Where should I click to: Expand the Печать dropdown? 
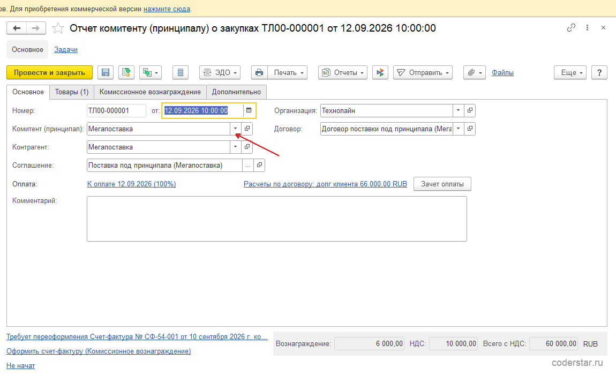288,72
